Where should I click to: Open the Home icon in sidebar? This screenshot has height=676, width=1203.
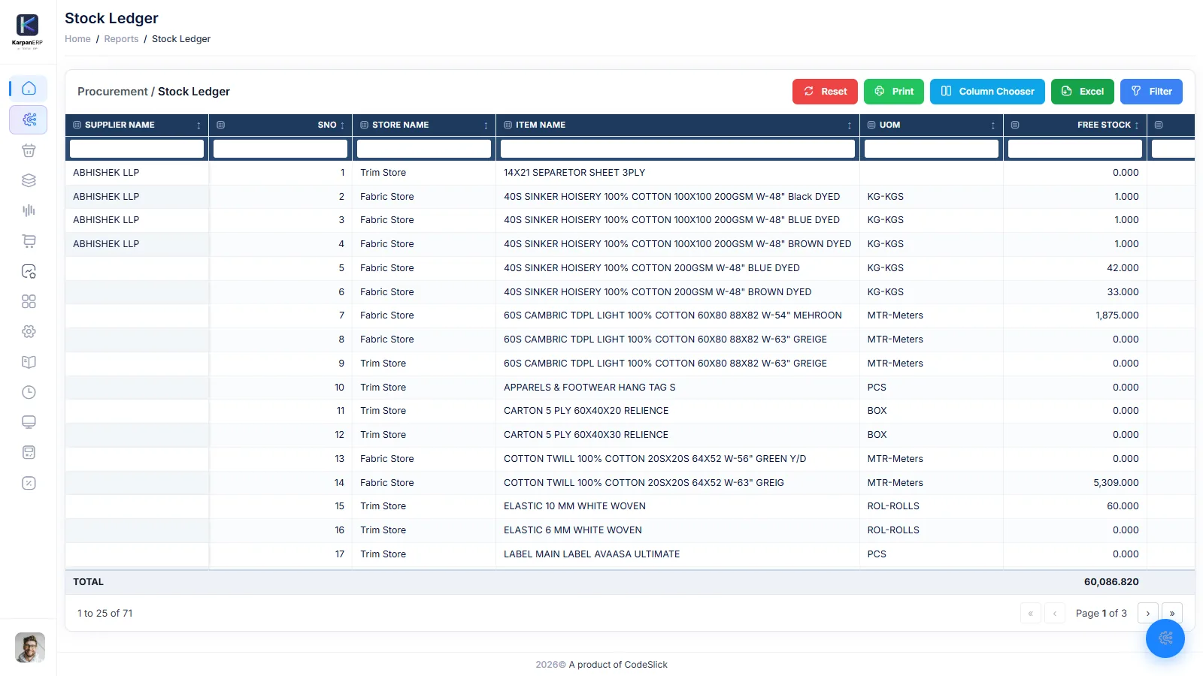29,89
